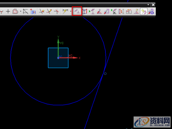
Task: Select the Quick Trim tool
Action: click(42, 12)
